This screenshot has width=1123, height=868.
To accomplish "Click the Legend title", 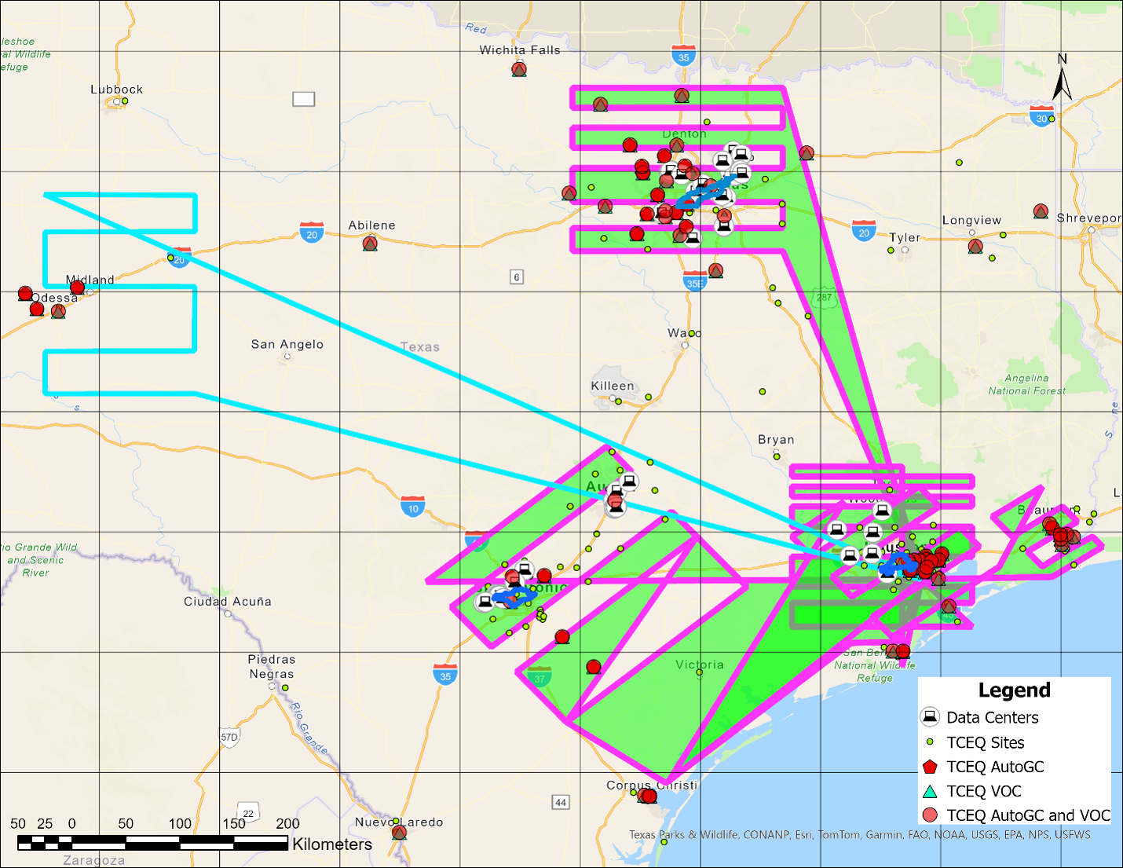I will point(1014,690).
